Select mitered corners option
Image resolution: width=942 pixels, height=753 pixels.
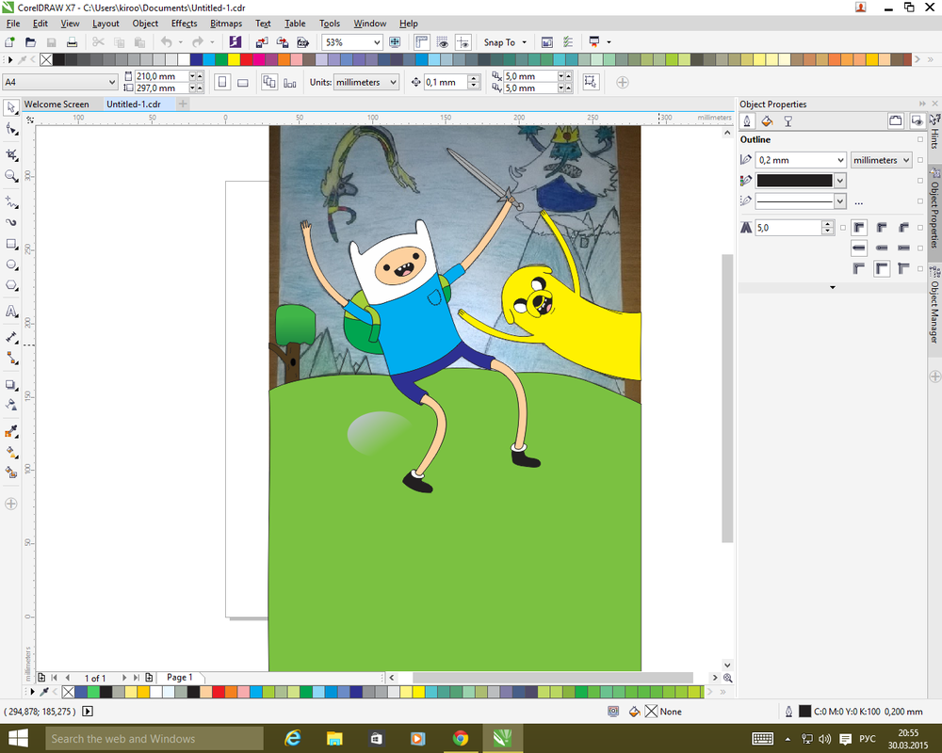pyautogui.click(x=859, y=228)
